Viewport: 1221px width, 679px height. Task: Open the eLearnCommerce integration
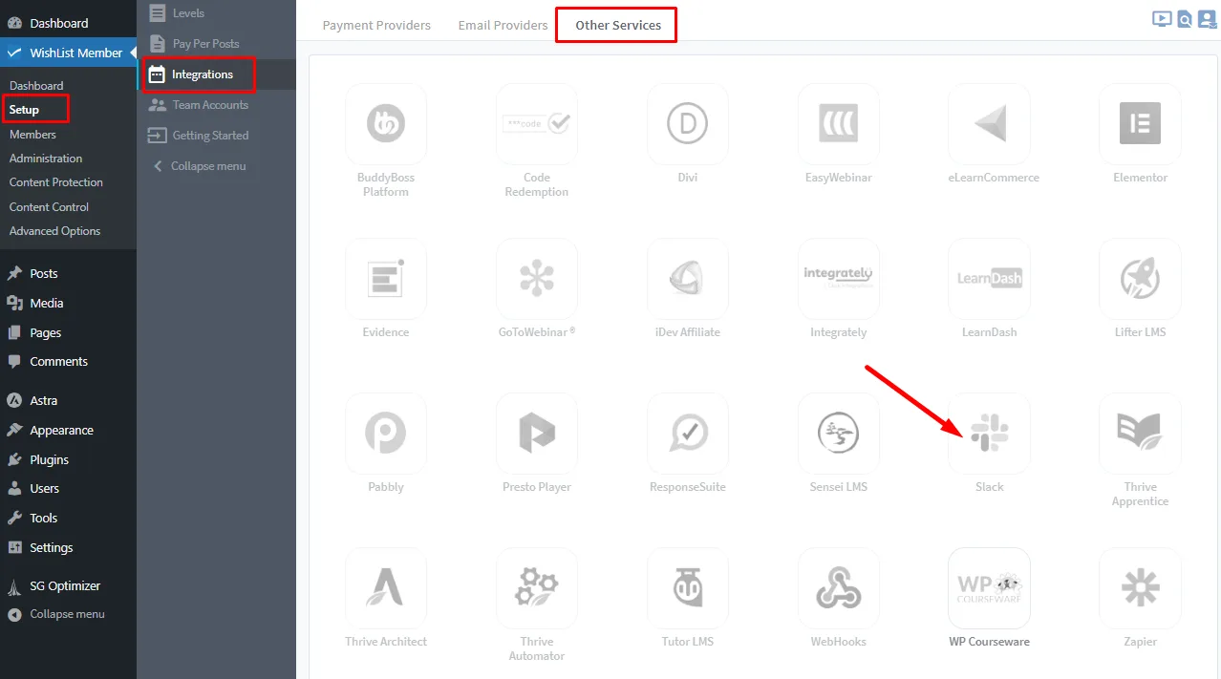[x=990, y=124]
